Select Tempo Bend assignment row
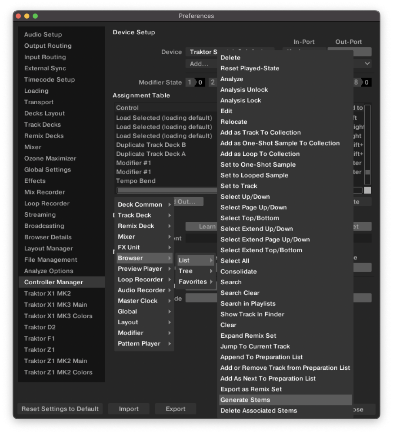The width and height of the screenshot is (393, 434). (166, 181)
